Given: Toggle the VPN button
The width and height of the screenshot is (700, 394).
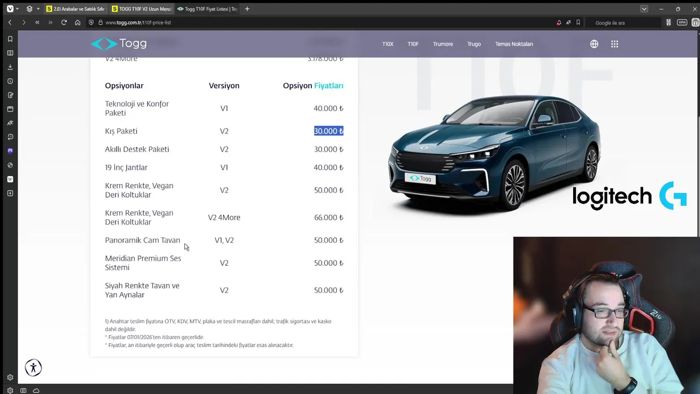Looking at the screenshot, I should [x=682, y=22].
